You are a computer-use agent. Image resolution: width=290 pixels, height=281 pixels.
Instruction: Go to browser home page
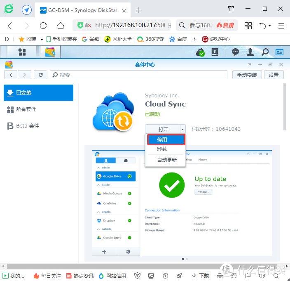(x=61, y=26)
